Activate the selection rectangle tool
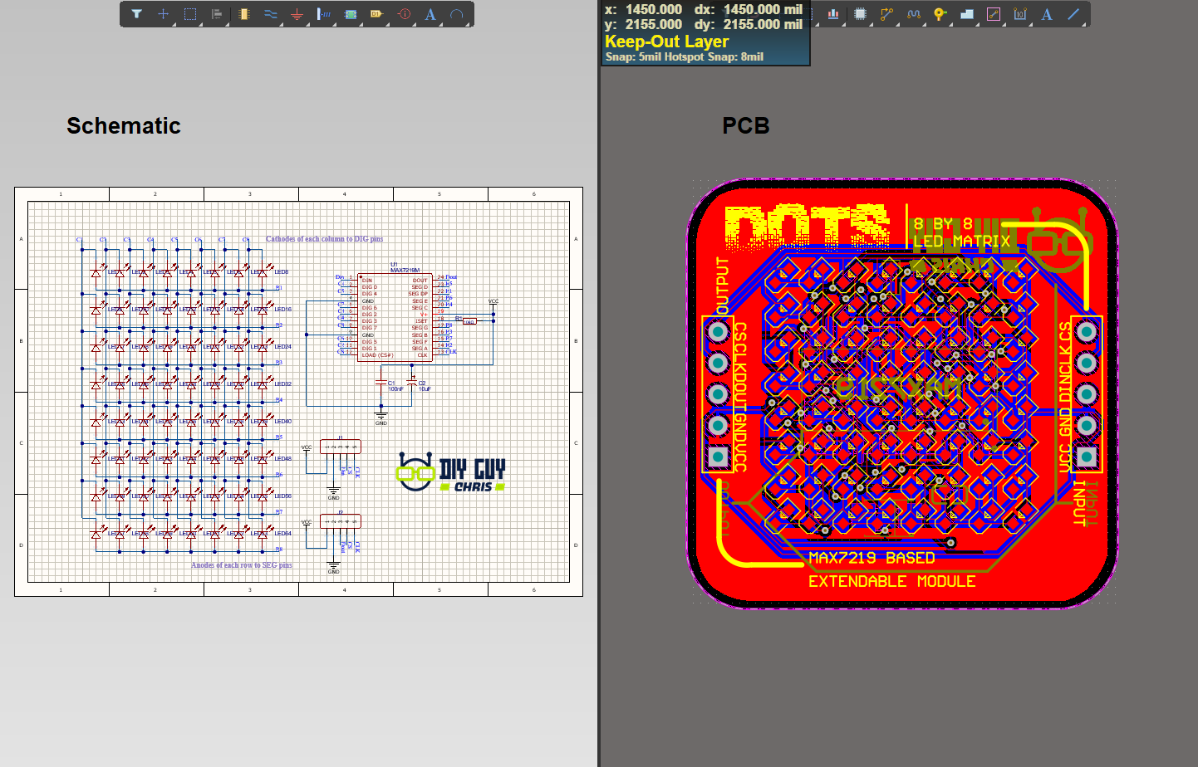This screenshot has width=1198, height=767. point(189,14)
